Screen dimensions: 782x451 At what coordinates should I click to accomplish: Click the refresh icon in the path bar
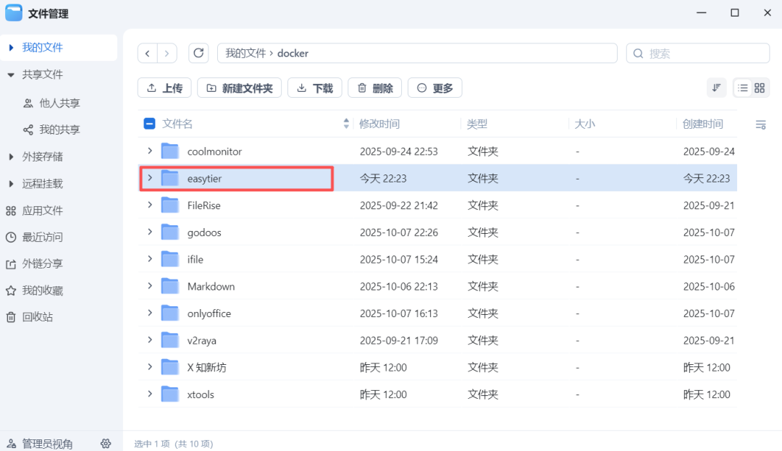(198, 53)
